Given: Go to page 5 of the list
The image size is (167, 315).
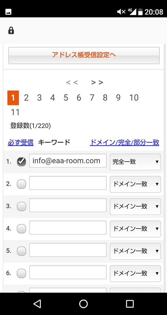Looking at the screenshot, I should (x=66, y=98).
